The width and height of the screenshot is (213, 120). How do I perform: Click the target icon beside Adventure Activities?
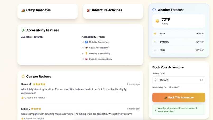(x=89, y=10)
